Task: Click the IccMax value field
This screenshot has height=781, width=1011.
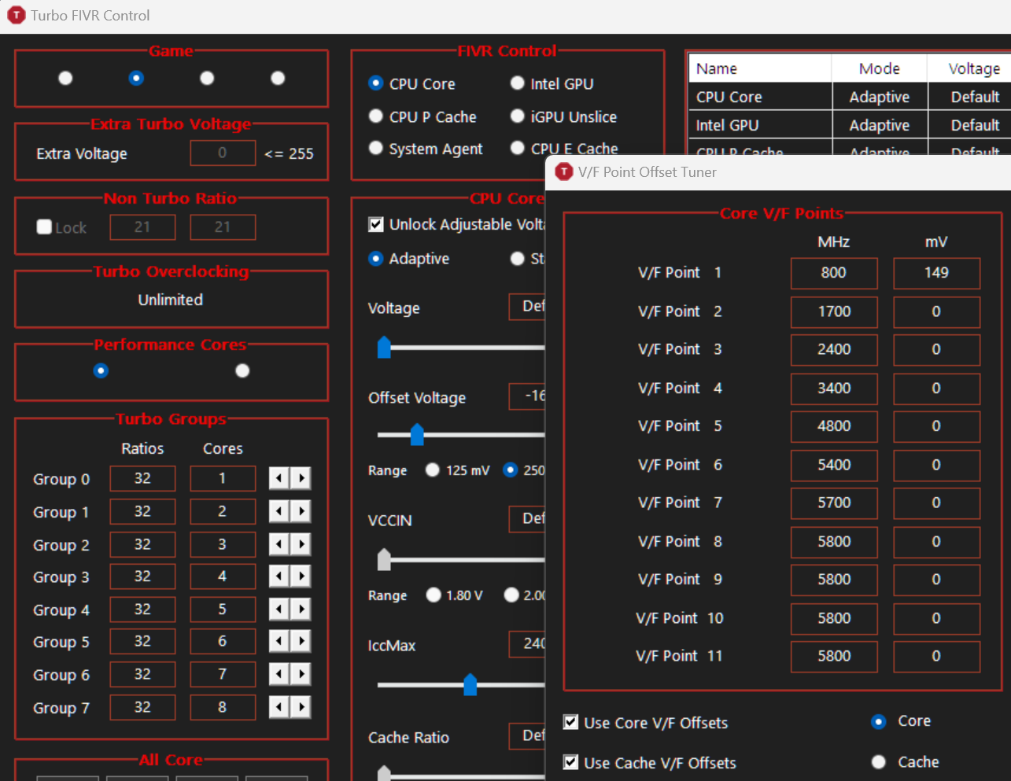Action: click(527, 643)
